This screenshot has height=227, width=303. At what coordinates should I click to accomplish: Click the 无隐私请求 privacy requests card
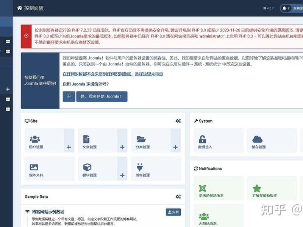[x=219, y=216]
